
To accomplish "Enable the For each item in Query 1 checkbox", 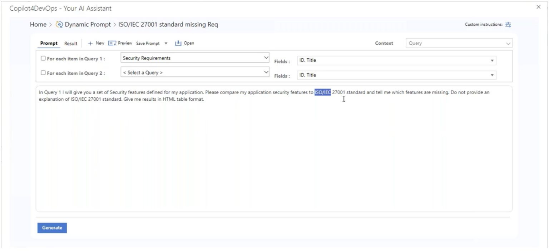I will [x=43, y=58].
